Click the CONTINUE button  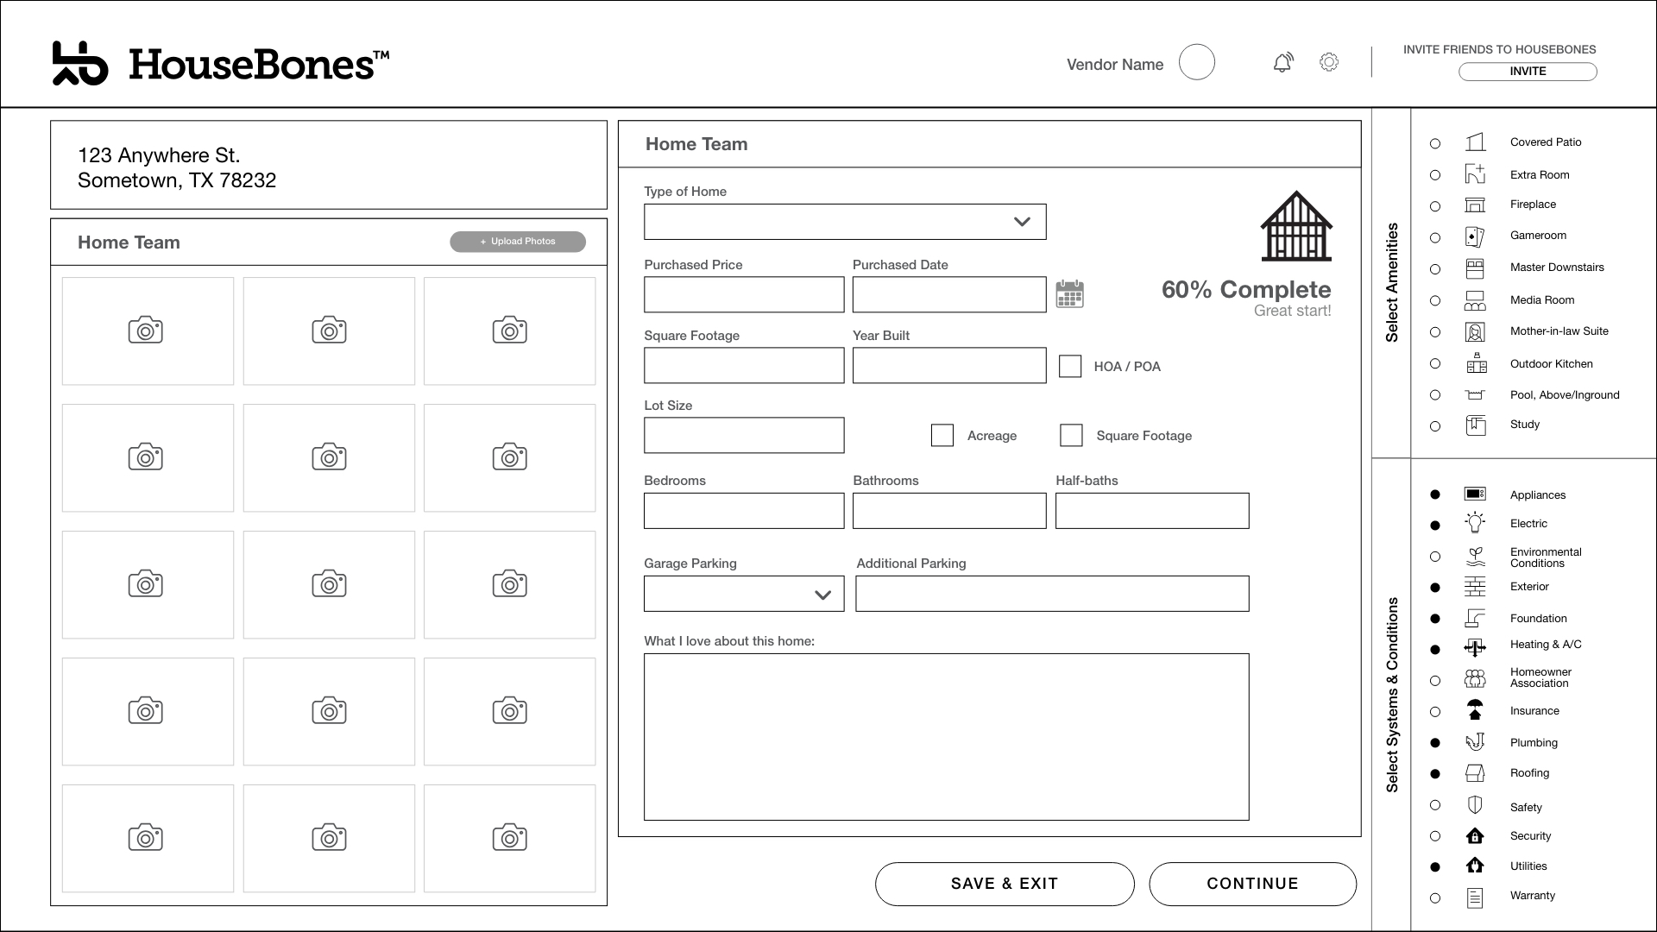coord(1252,884)
